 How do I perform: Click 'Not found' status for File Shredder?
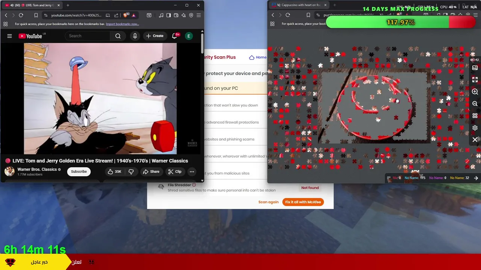tap(310, 188)
